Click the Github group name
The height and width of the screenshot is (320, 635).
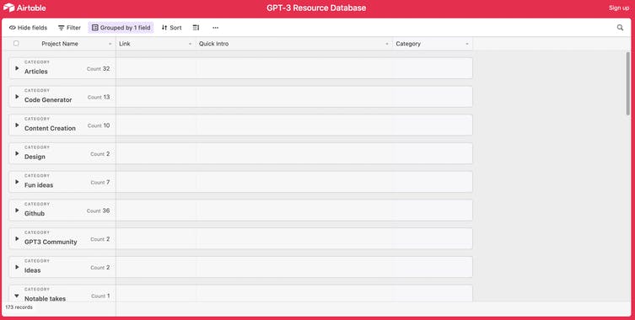[x=35, y=214]
